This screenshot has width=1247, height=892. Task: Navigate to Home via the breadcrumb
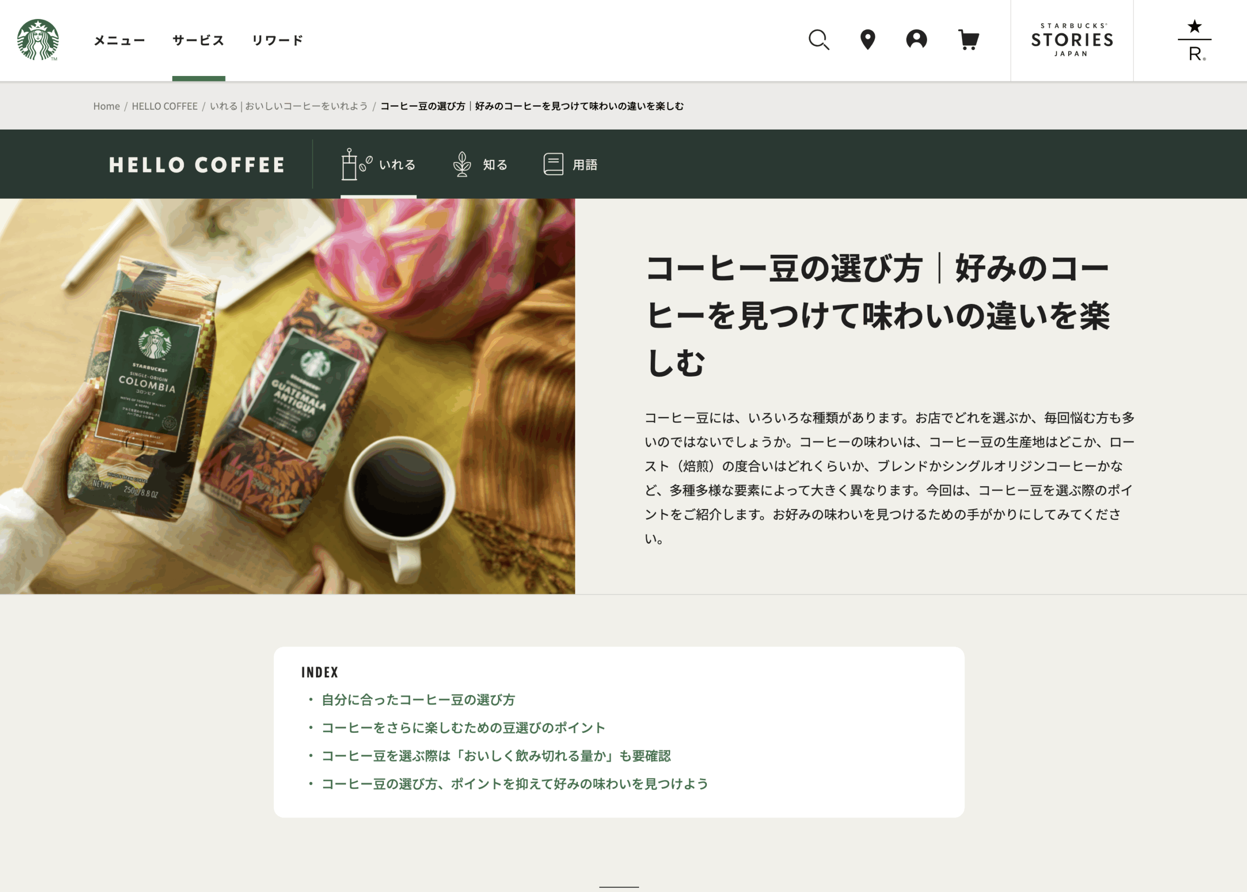click(107, 105)
